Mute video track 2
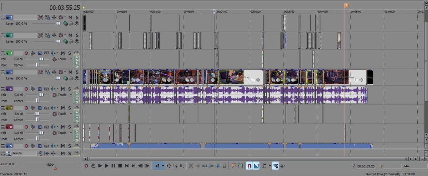Image resolution: width=428 pixels, height=176 pixels. coord(70,17)
